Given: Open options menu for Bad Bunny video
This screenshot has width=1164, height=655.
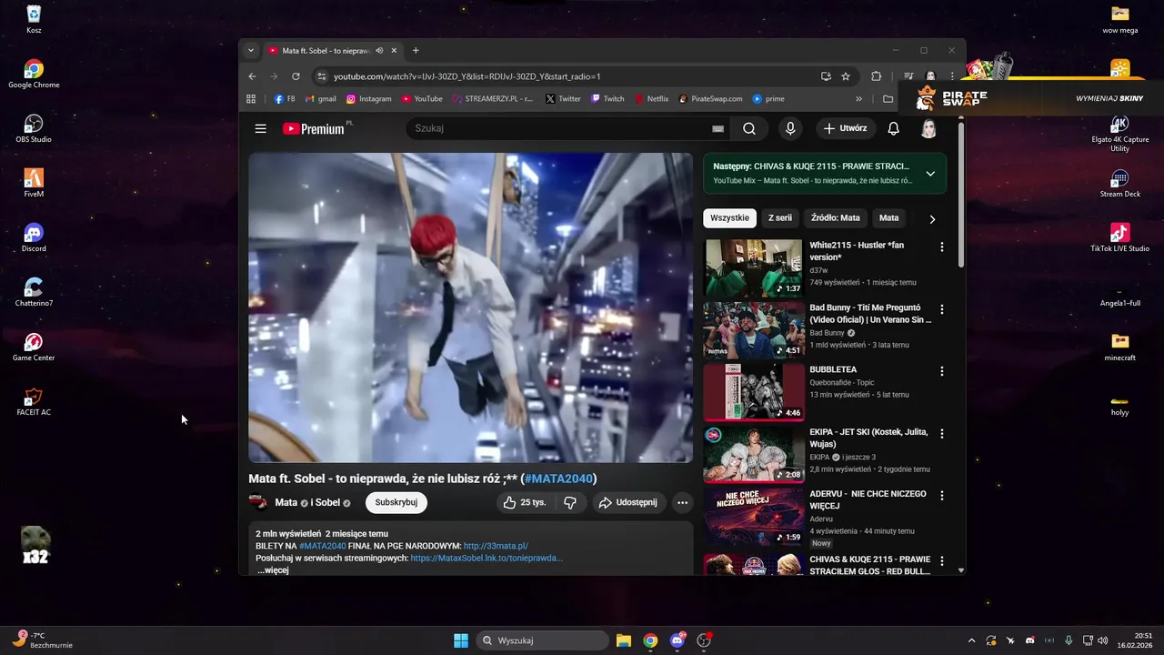Looking at the screenshot, I should [x=941, y=309].
